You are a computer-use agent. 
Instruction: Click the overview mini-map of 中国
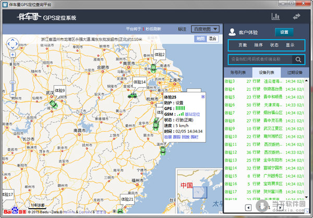click(x=199, y=191)
